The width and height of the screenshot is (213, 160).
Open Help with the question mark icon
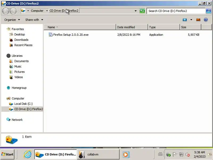coord(206,20)
